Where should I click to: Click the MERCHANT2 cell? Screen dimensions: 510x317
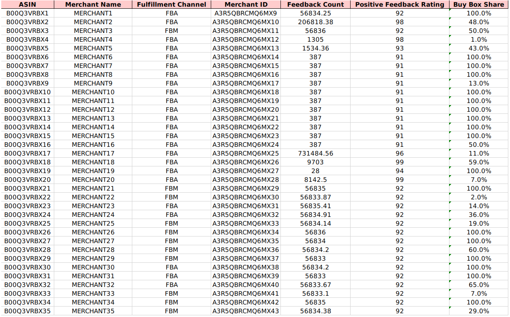pyautogui.click(x=93, y=22)
